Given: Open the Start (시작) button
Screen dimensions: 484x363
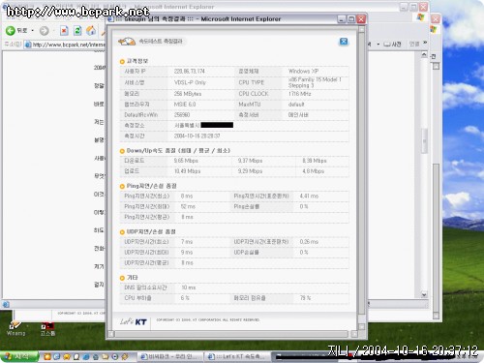Looking at the screenshot, I should pyautogui.click(x=18, y=356).
